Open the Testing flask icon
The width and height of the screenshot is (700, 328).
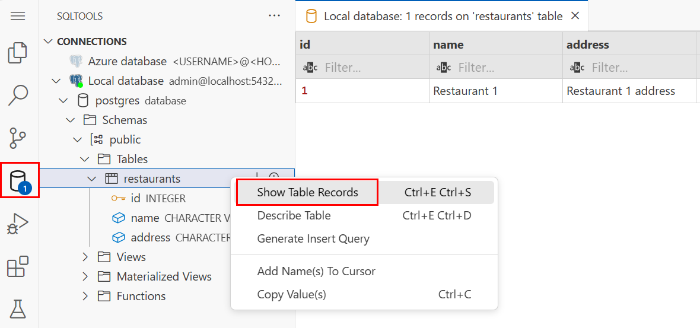pyautogui.click(x=18, y=308)
